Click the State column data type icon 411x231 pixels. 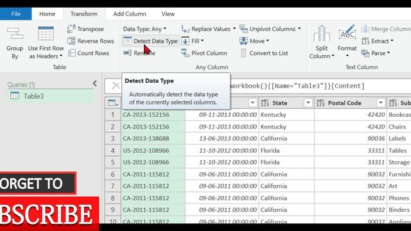coord(265,103)
